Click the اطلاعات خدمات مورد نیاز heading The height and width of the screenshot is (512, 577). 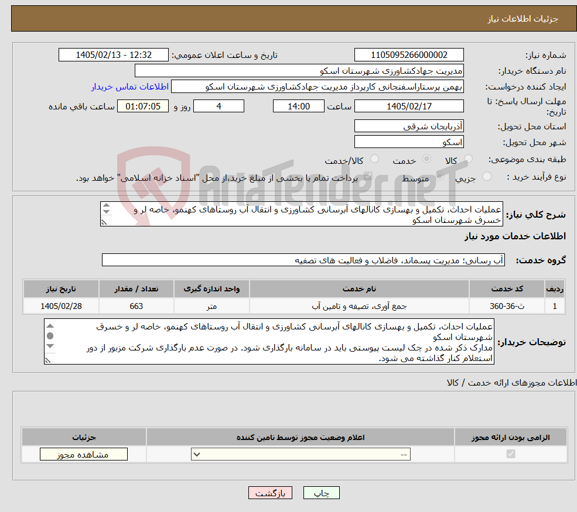tap(515, 236)
